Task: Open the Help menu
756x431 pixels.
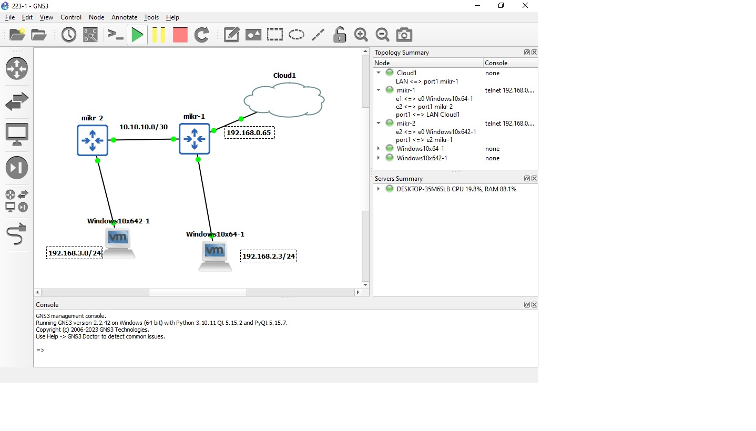Action: tap(172, 17)
